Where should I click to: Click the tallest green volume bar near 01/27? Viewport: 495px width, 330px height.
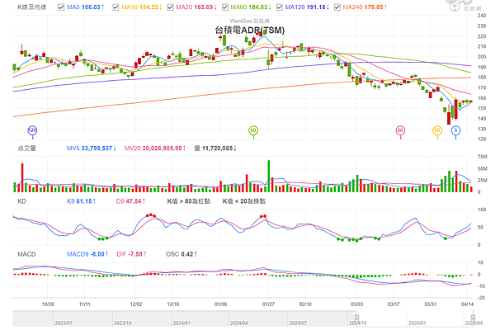tap(269, 177)
